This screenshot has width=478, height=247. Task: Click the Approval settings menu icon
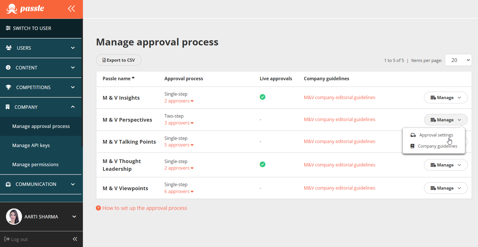tap(413, 135)
